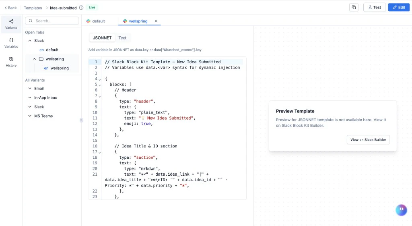Click the Edit button
The height and width of the screenshot is (226, 412).
click(399, 7)
